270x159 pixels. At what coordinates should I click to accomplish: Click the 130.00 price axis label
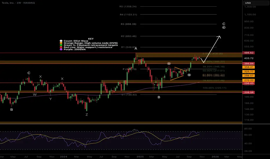(249, 115)
